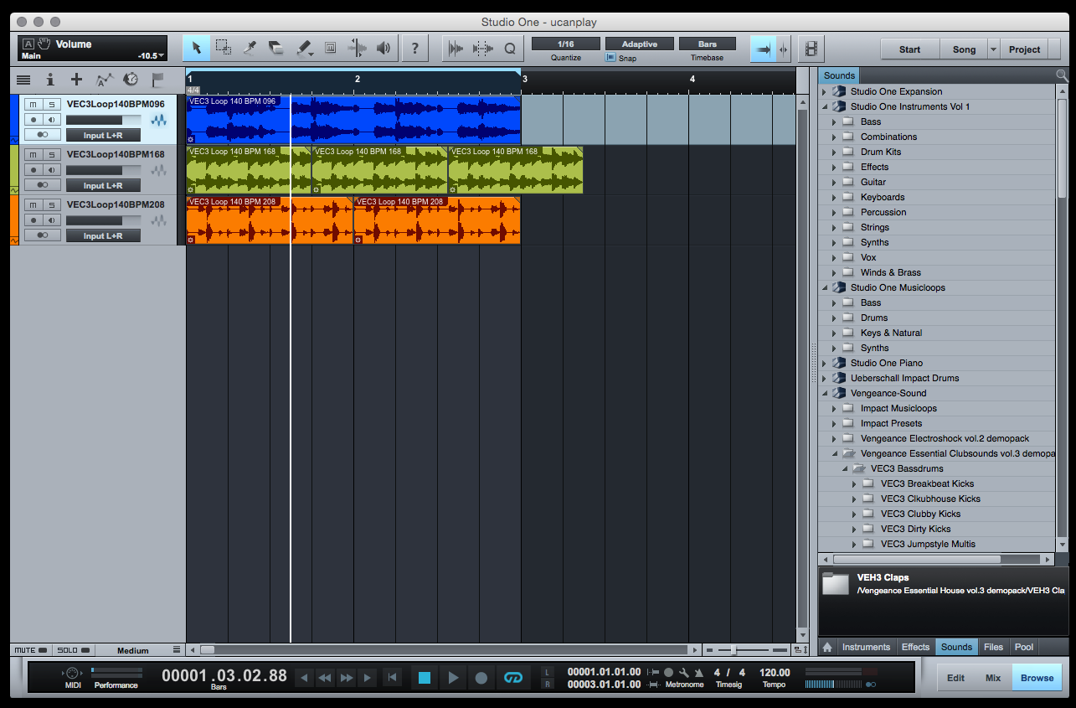The width and height of the screenshot is (1076, 708).
Task: Open the Files browser tab
Action: click(993, 647)
